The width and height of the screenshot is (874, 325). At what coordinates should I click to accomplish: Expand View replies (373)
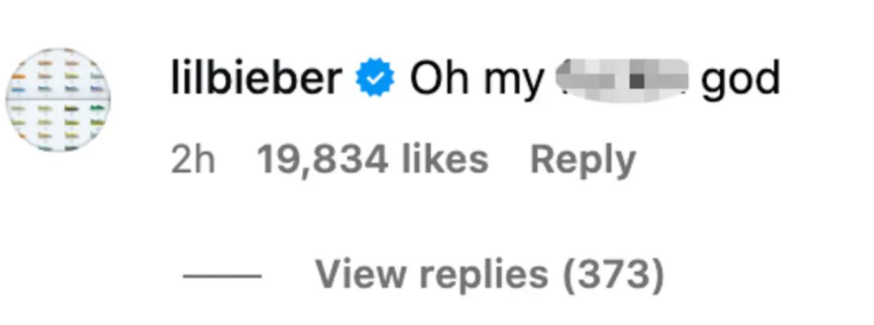click(489, 275)
